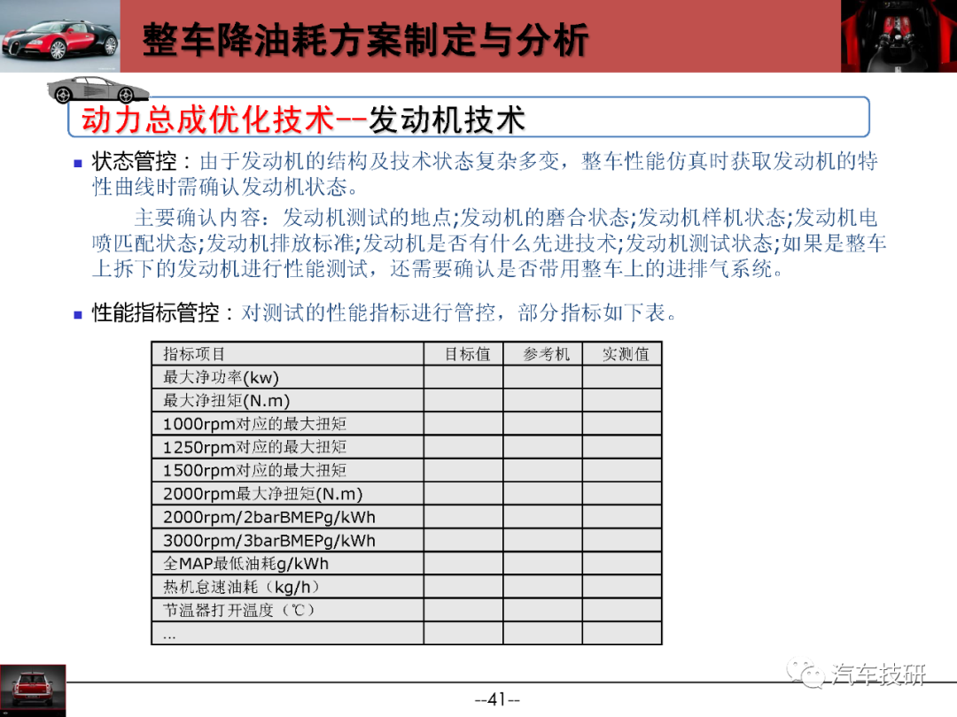This screenshot has width=957, height=717.
Task: Click the 节温器打开温度 row label
Action: pyautogui.click(x=239, y=610)
